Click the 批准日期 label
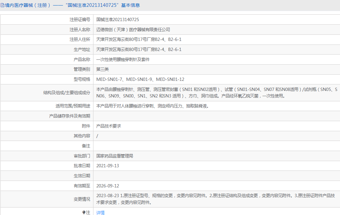 [x=82, y=166]
